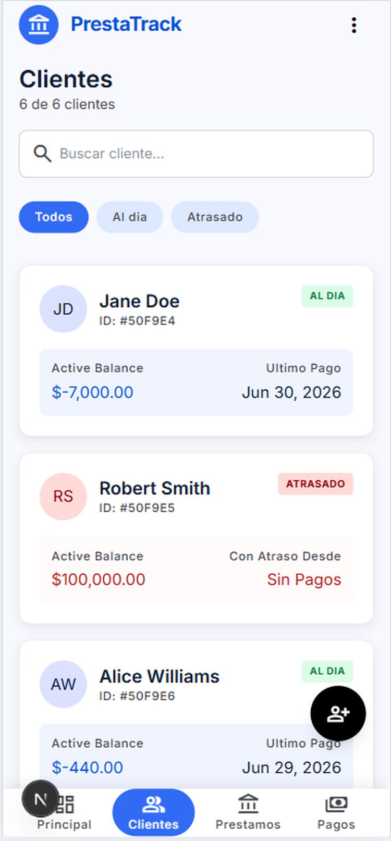Open Robert Smith's client name
Screen dimensions: 391x841
155,488
